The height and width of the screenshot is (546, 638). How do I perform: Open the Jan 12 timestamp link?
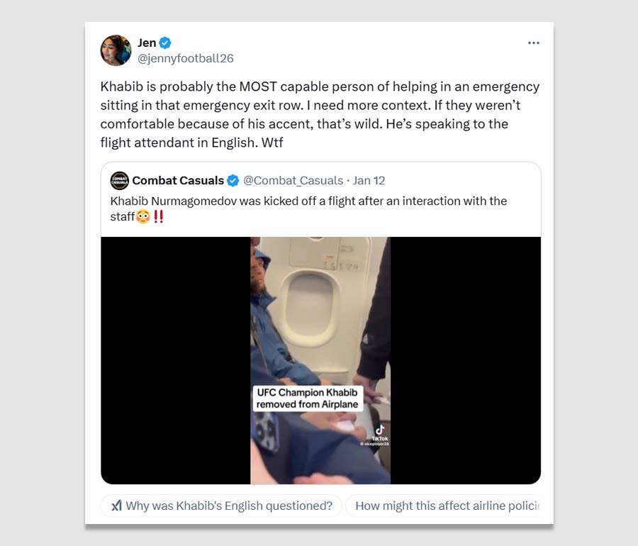(x=369, y=181)
